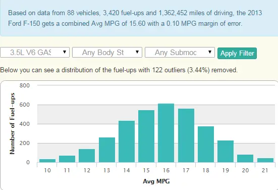Click the 'Avg MPG' axis title
278x190 pixels.
(156, 181)
